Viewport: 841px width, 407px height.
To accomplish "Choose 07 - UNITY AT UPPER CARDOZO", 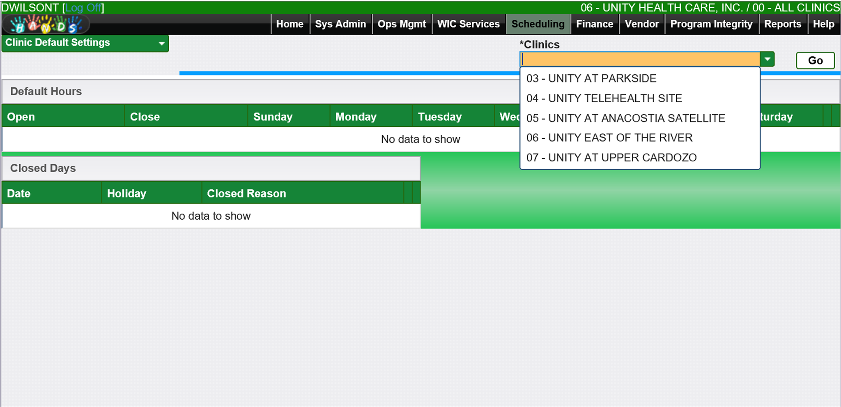I will pyautogui.click(x=611, y=157).
